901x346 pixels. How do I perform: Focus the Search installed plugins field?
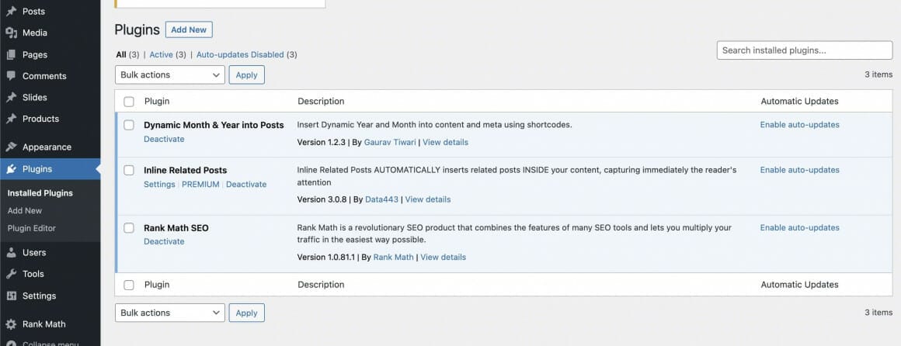tap(804, 50)
